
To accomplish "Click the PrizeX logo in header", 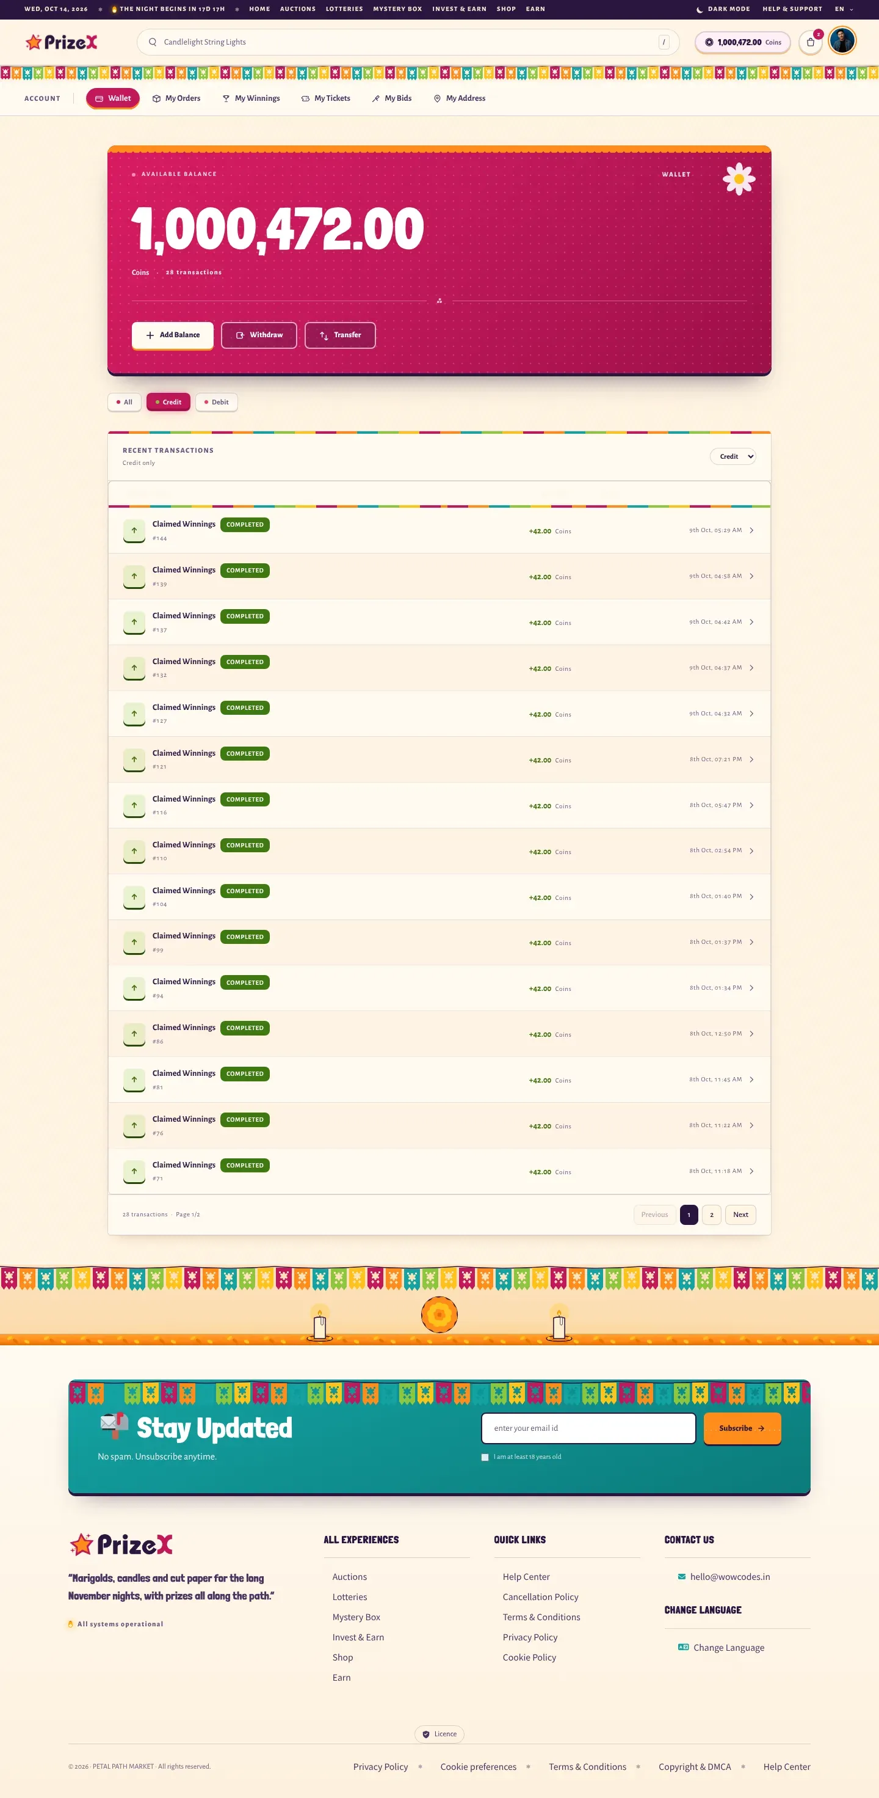I will point(62,42).
